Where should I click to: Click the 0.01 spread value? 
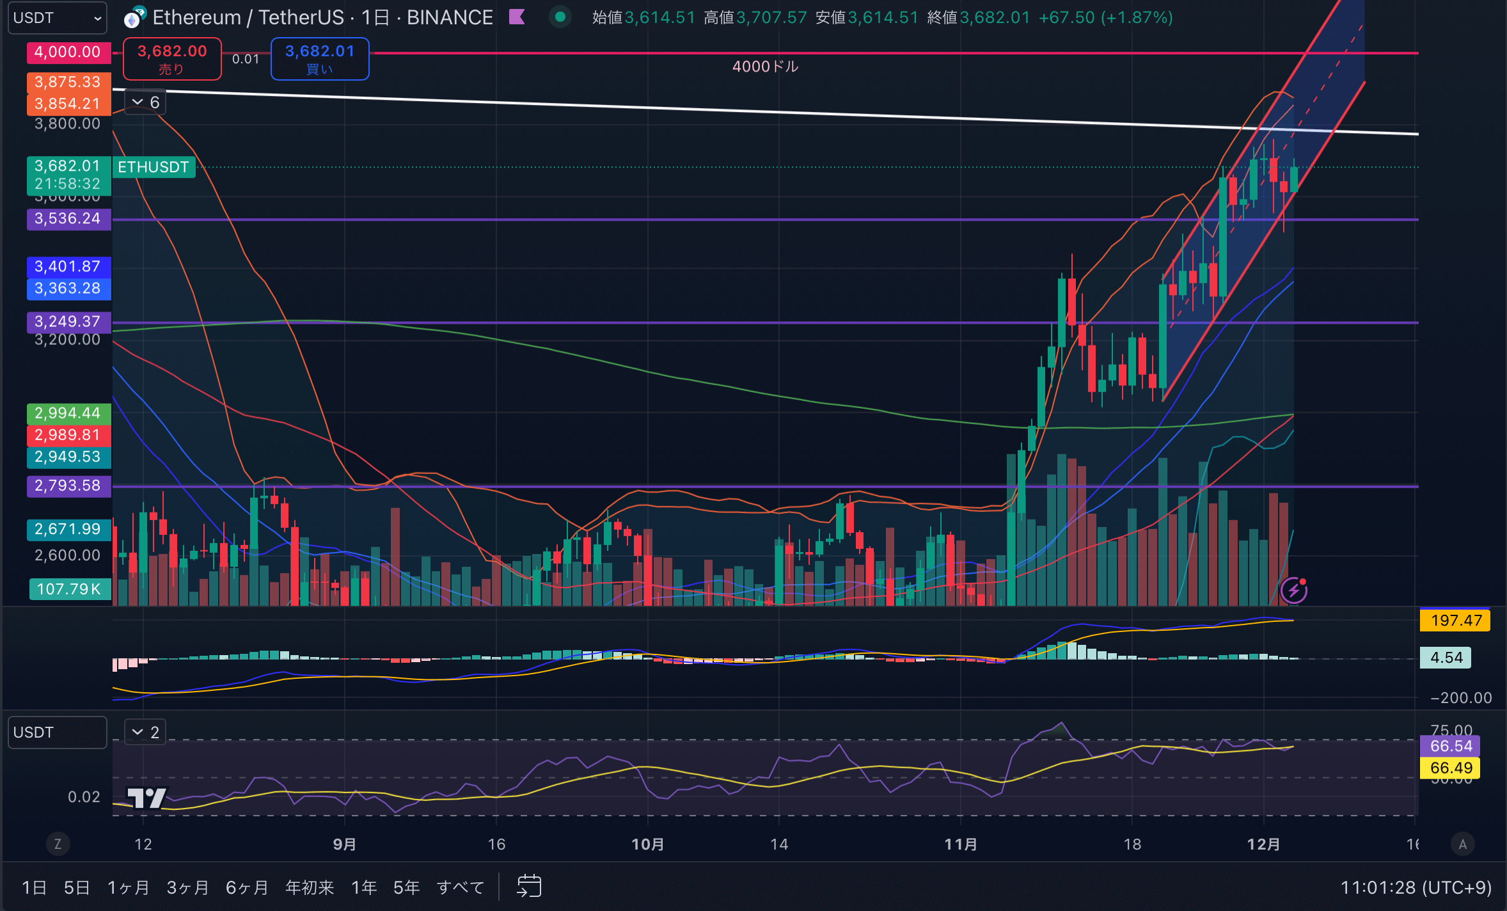(246, 59)
